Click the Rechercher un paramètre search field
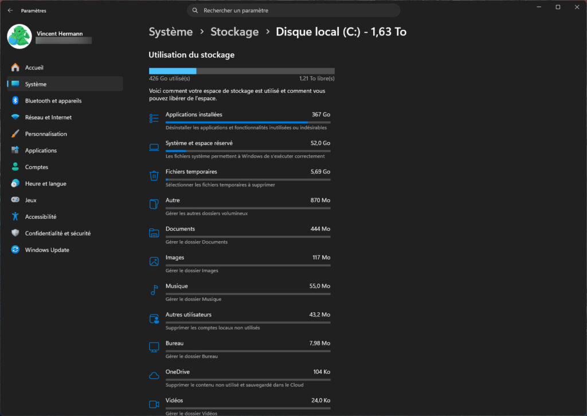Image resolution: width=587 pixels, height=416 pixels. click(x=293, y=10)
